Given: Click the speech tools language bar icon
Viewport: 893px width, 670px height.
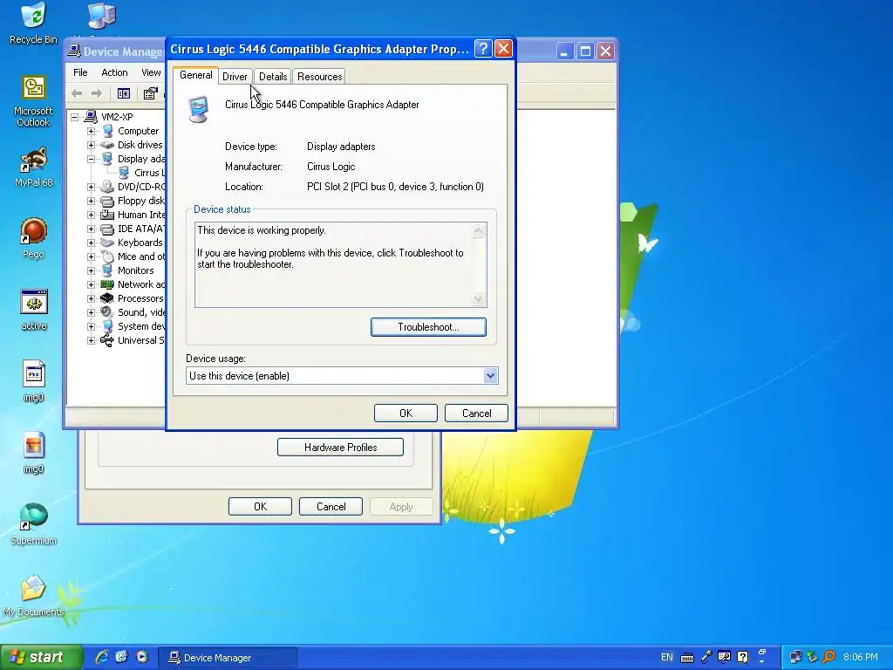Looking at the screenshot, I should pyautogui.click(x=725, y=657).
